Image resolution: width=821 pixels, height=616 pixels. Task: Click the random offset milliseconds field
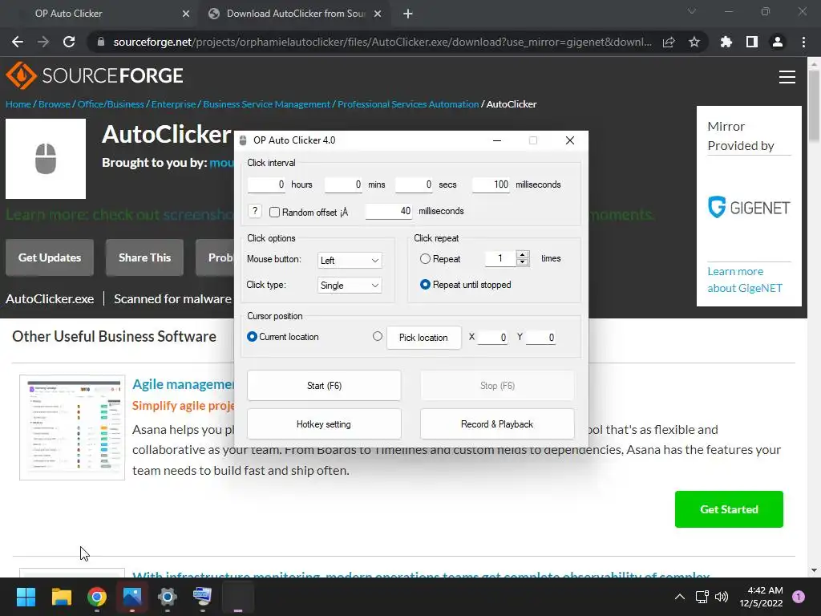(389, 211)
